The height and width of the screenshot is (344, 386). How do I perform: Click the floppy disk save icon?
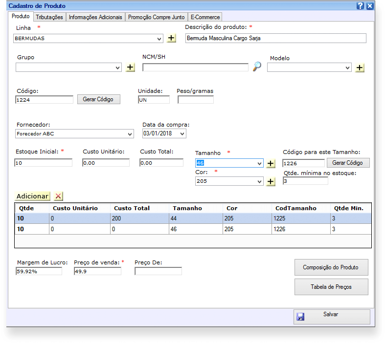click(x=300, y=317)
